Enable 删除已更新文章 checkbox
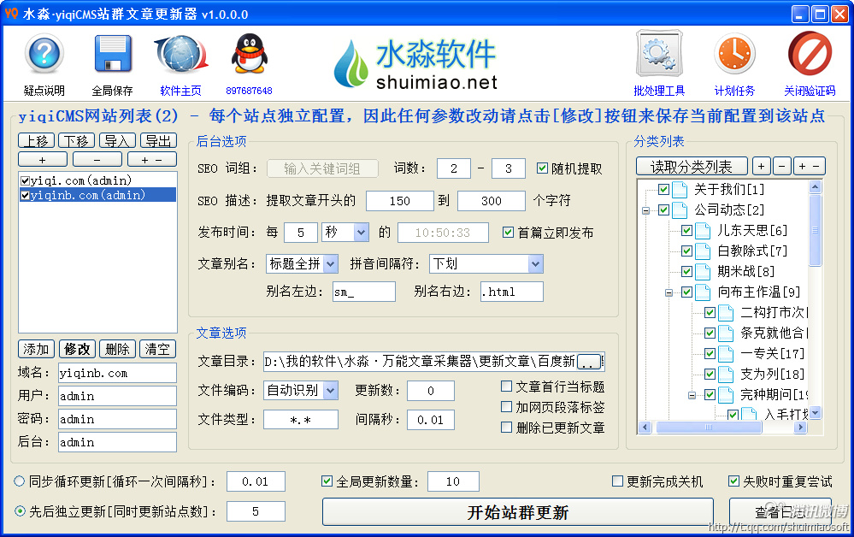 (x=507, y=427)
